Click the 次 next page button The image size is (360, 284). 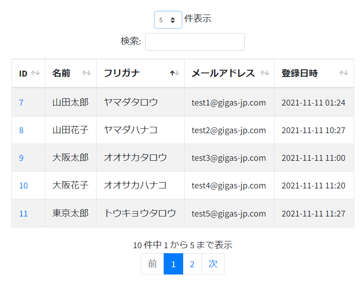213,264
